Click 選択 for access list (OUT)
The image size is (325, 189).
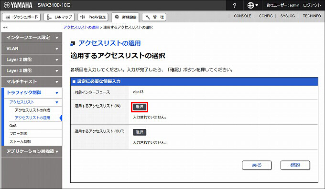pos(140,132)
